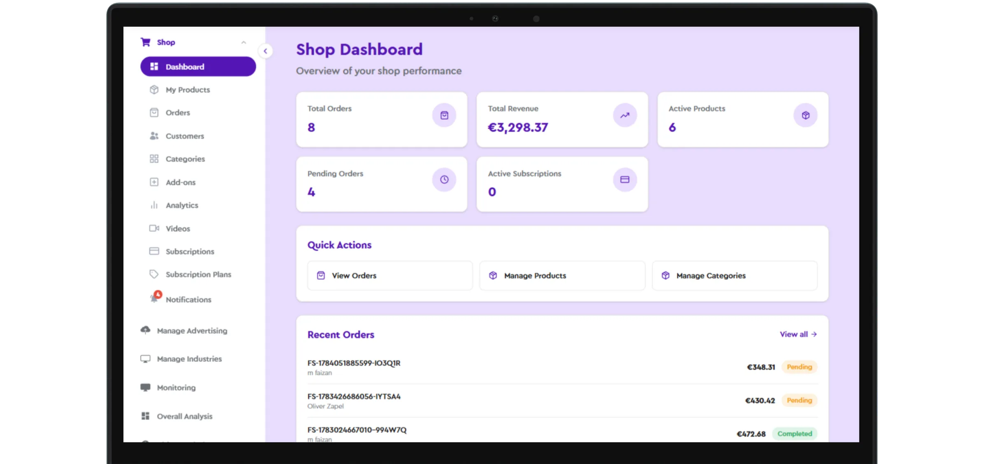Click the Notifications bell icon with badge
This screenshot has width=988, height=464.
click(x=155, y=297)
